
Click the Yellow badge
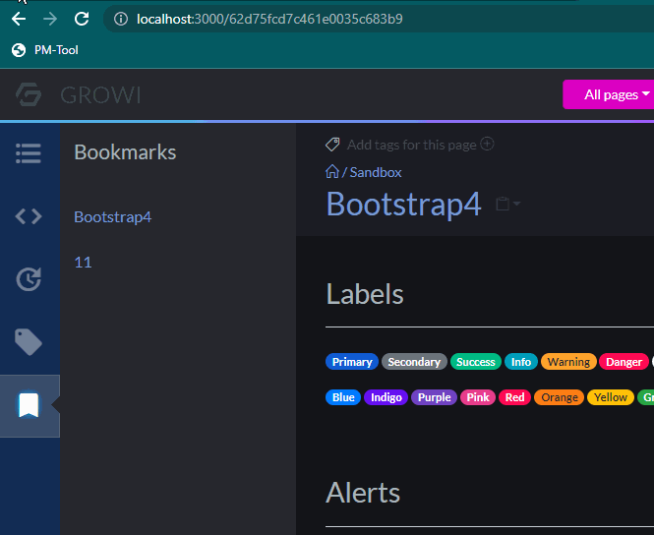(610, 397)
